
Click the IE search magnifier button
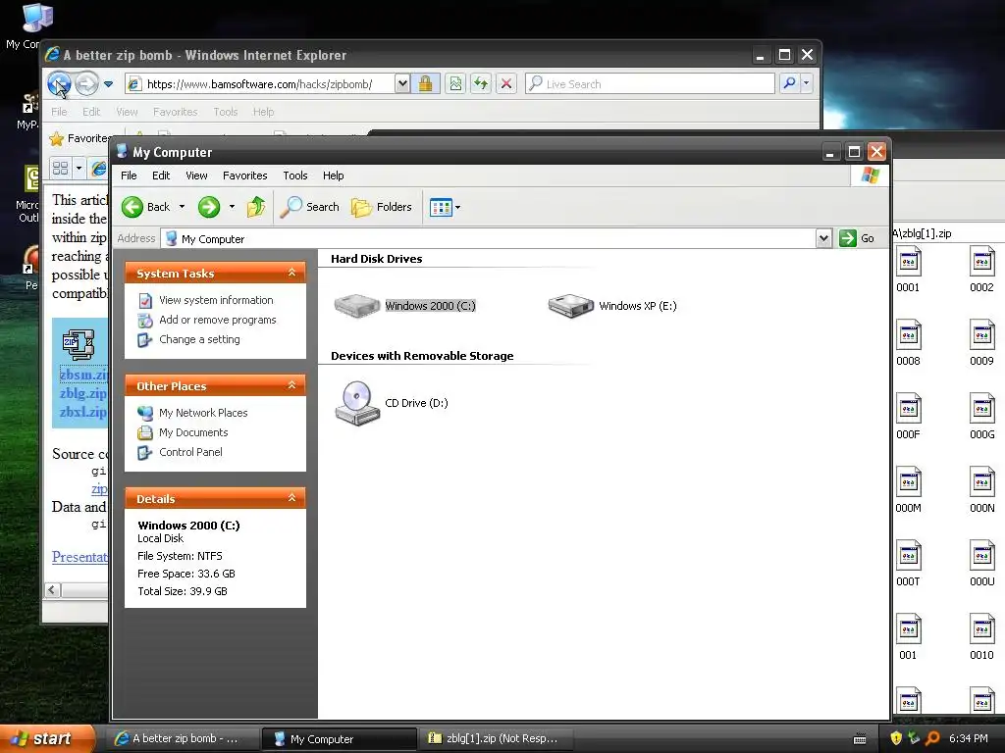pyautogui.click(x=790, y=83)
